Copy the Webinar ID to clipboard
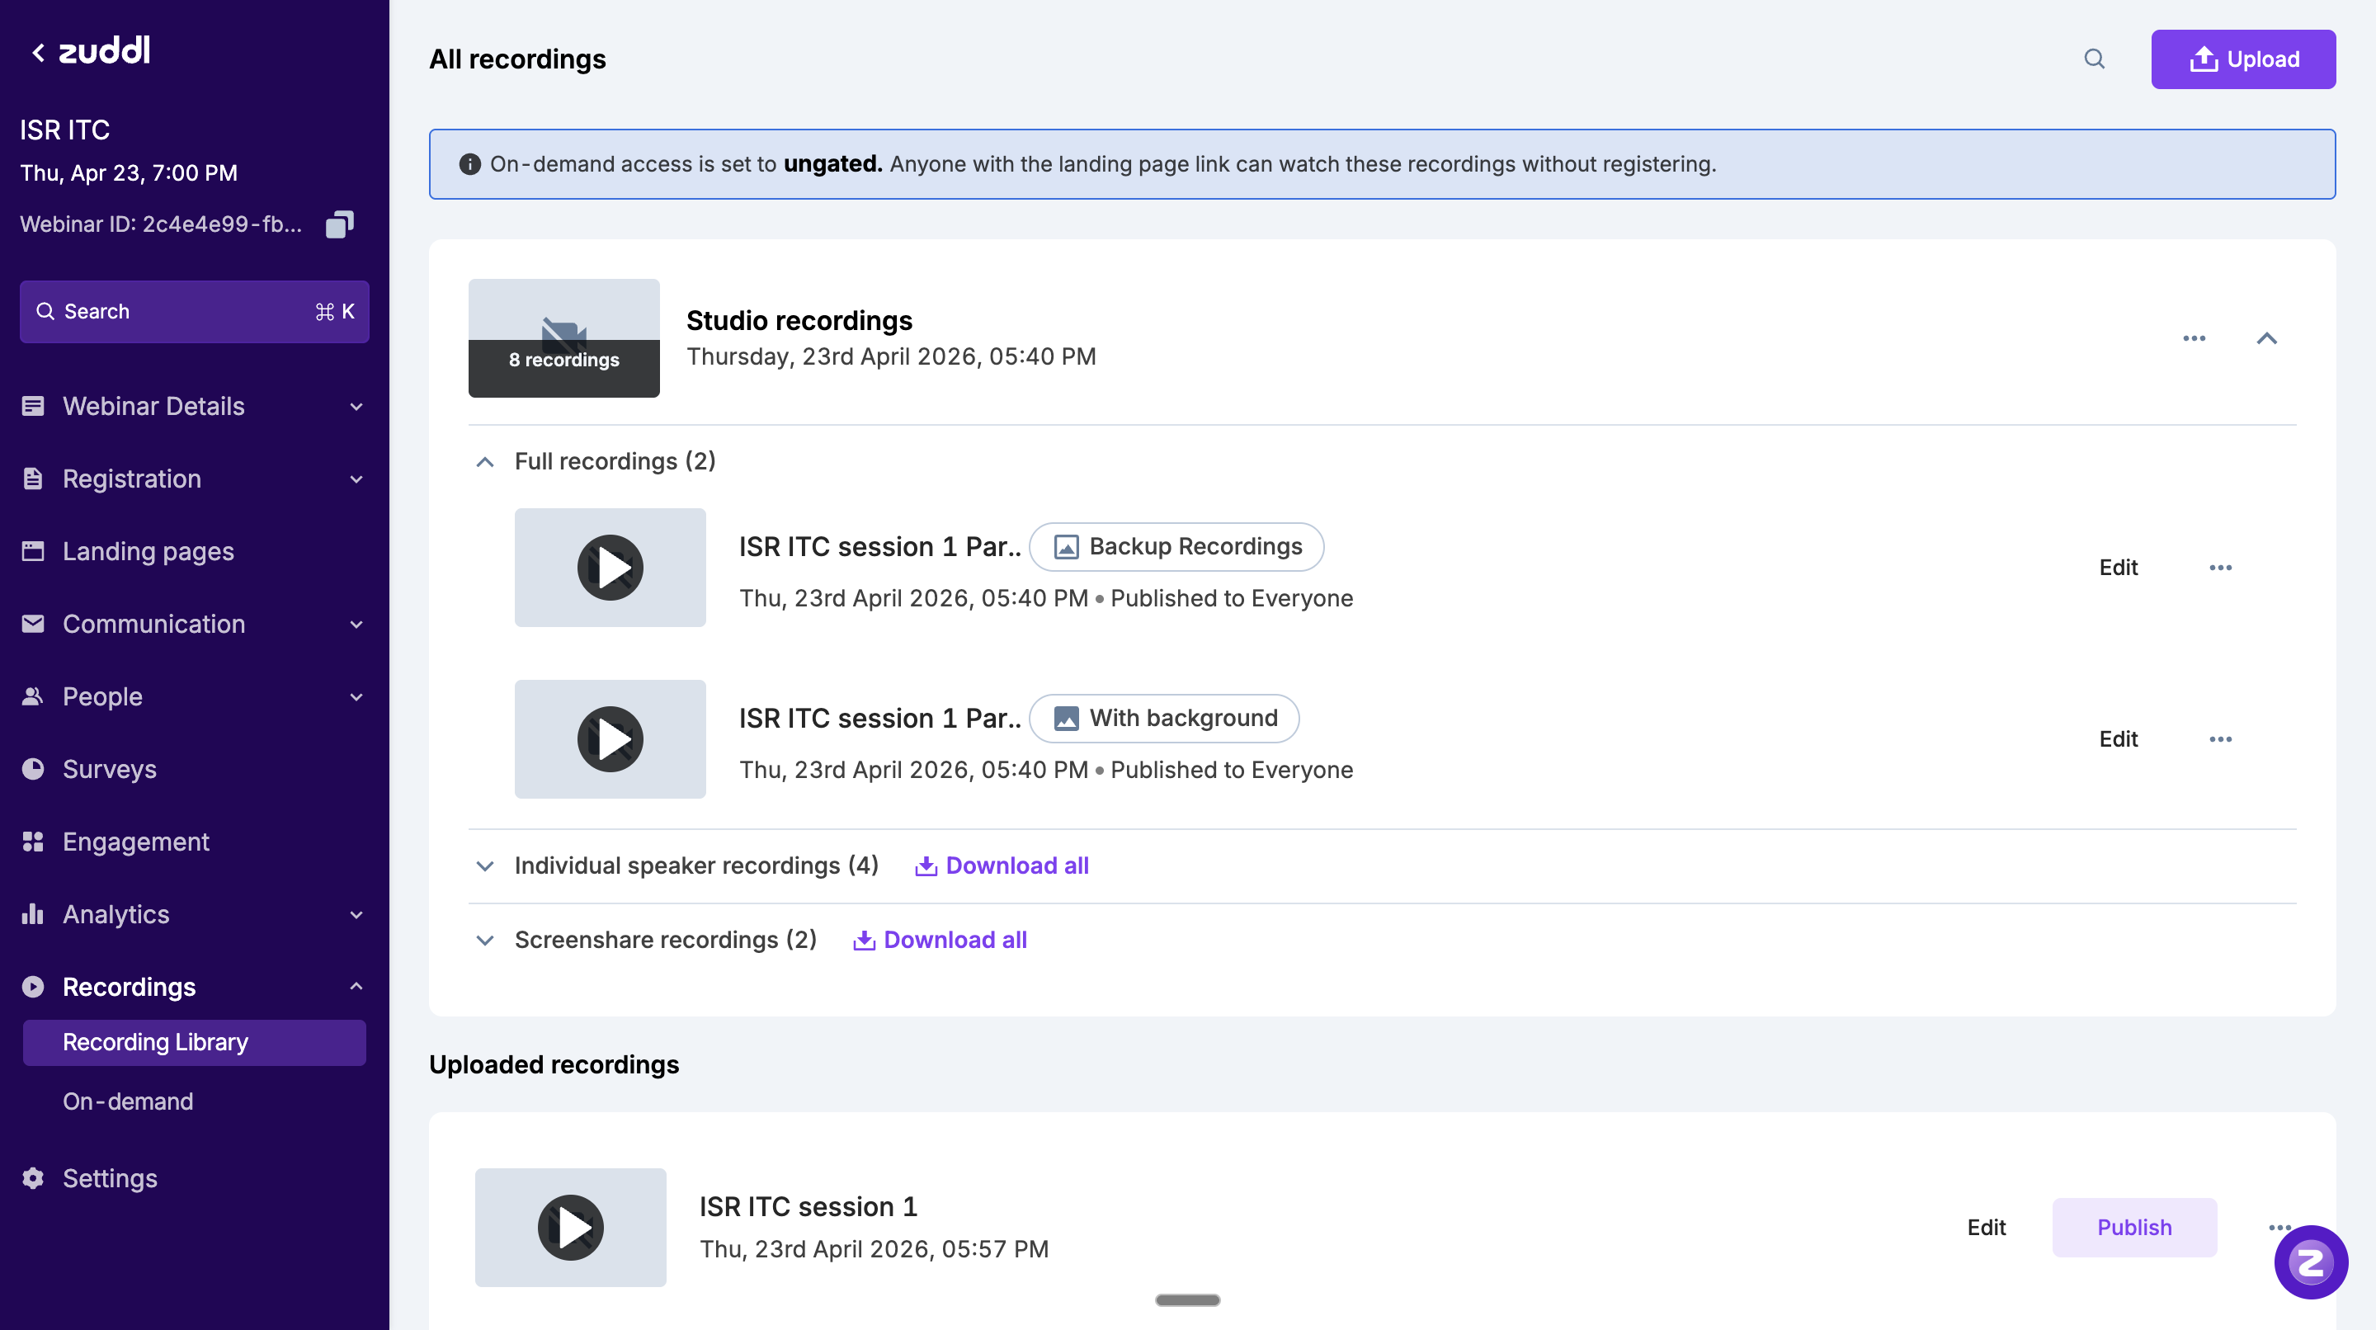Image resolution: width=2376 pixels, height=1330 pixels. [x=339, y=224]
